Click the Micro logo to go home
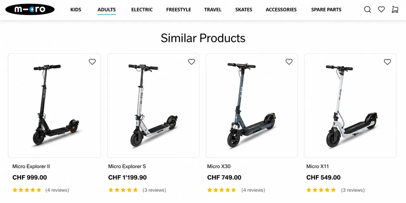 (30, 10)
